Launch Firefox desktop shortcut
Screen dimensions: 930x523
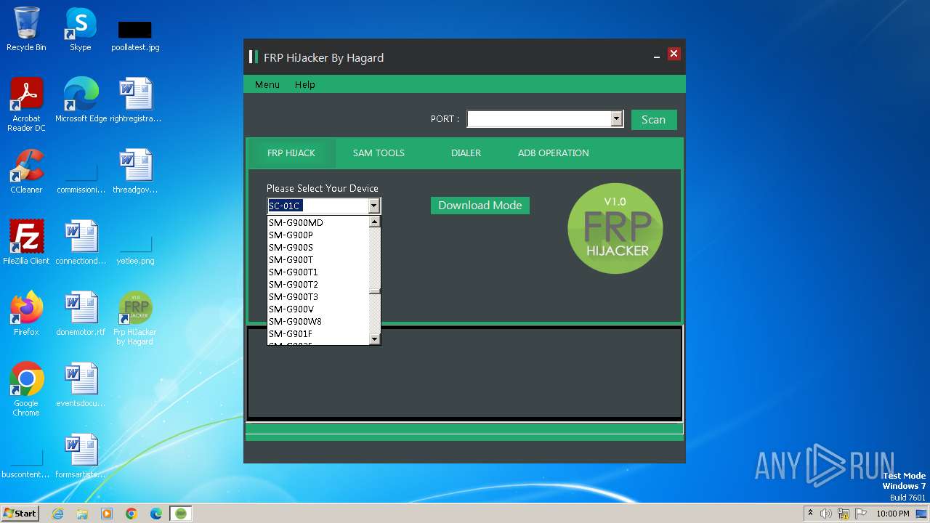coord(26,314)
